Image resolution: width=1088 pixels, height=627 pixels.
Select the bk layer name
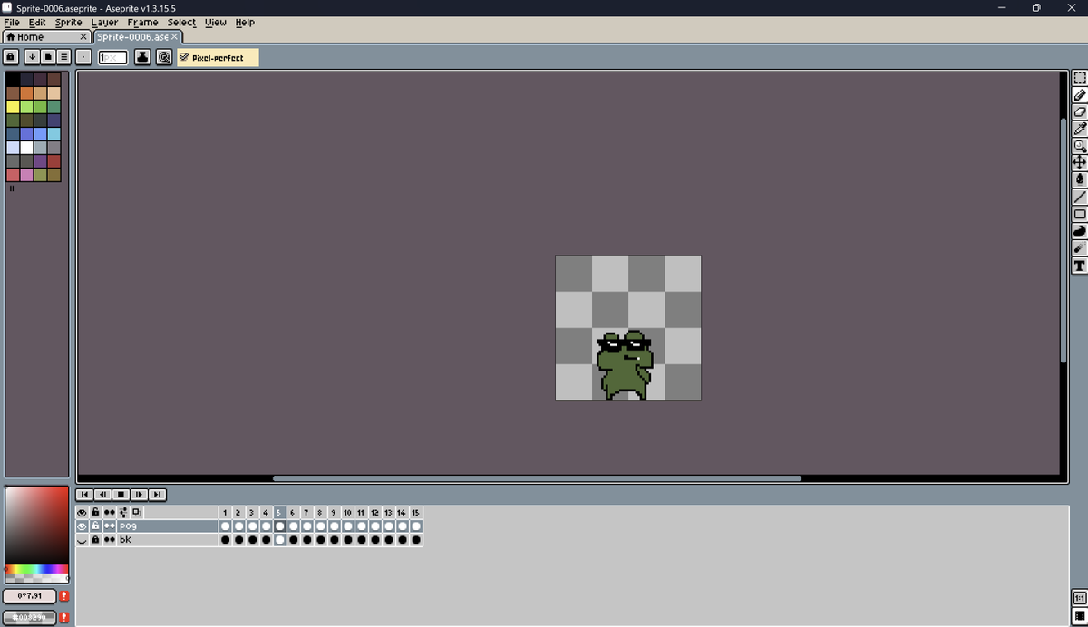(x=167, y=539)
